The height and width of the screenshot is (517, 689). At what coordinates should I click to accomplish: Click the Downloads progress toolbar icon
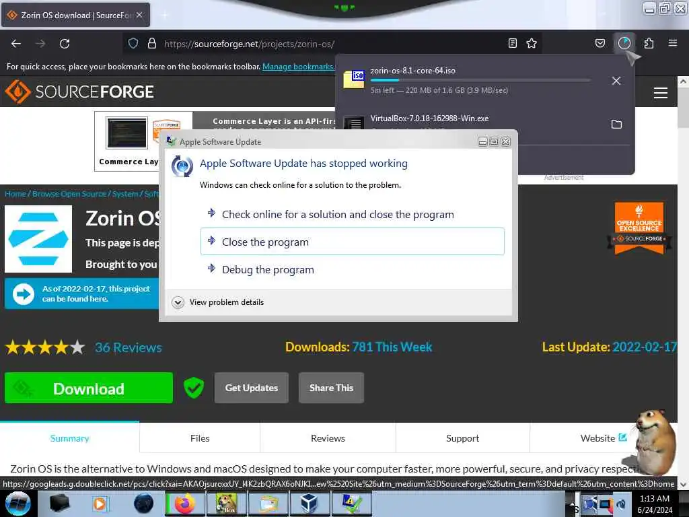624,43
